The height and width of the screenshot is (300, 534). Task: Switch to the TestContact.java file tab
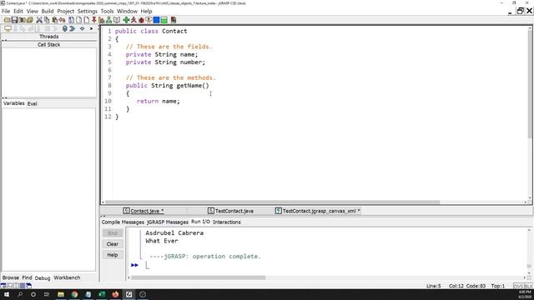230,211
